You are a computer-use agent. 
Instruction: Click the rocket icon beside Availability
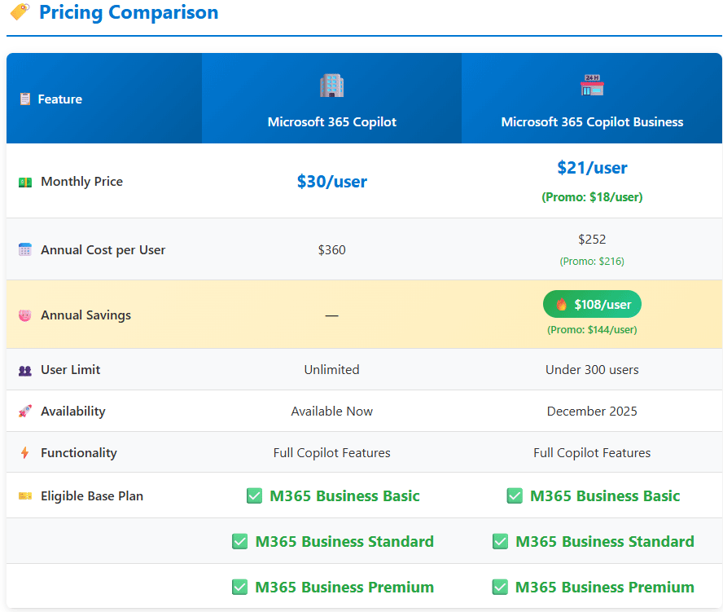[24, 411]
